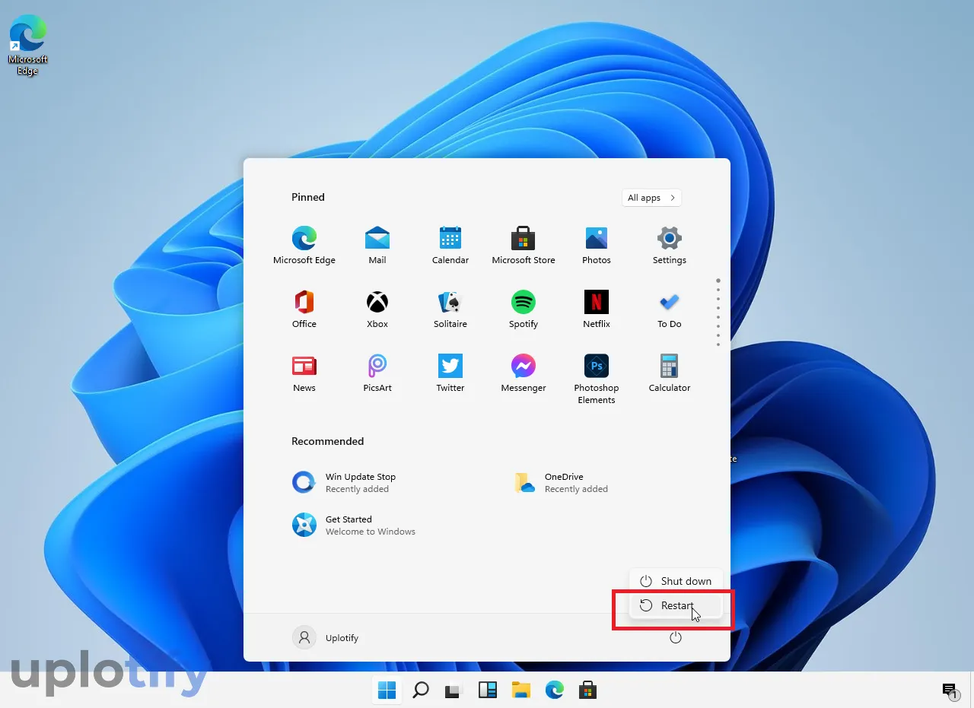The height and width of the screenshot is (708, 974).
Task: Open the To Do app
Action: coord(670,310)
